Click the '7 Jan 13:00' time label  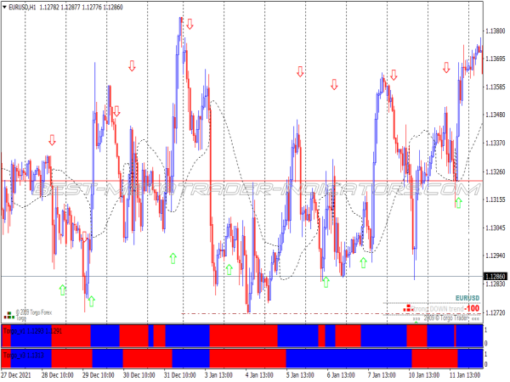[x=382, y=375]
